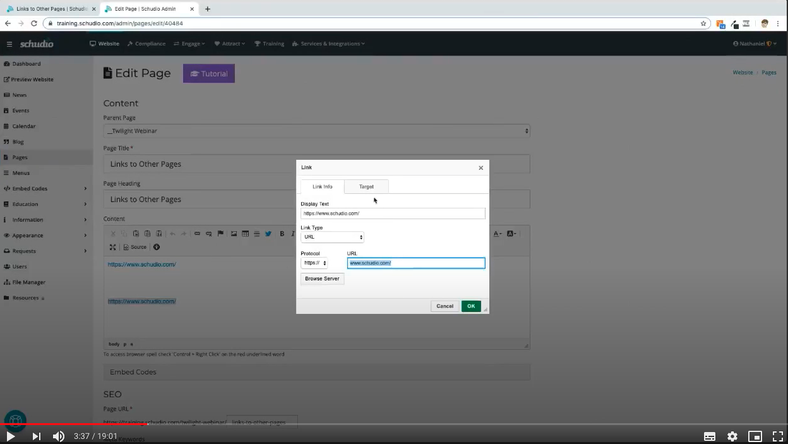Image resolution: width=788 pixels, height=444 pixels.
Task: Expand the Attract menu
Action: pos(230,44)
